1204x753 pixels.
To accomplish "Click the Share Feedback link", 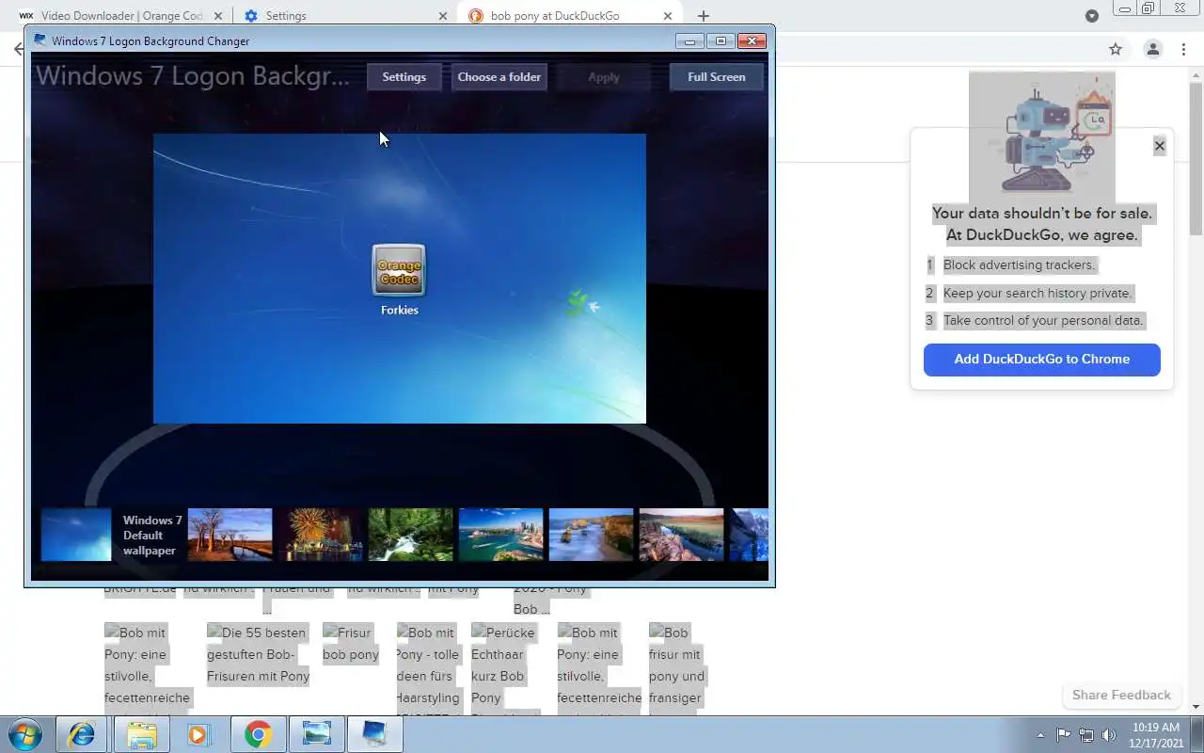I will [1121, 695].
